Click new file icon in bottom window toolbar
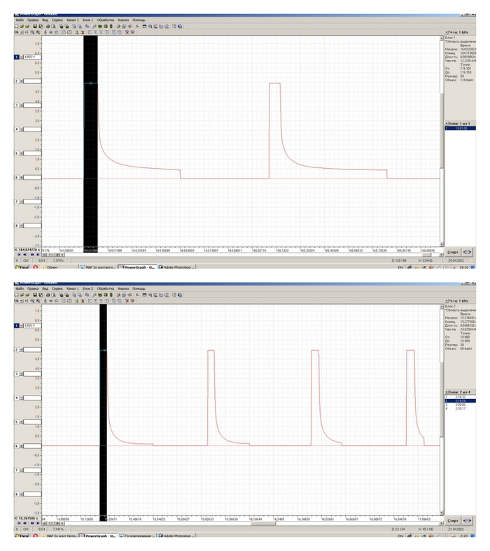Screen dimensions: 490x551 [x=16, y=294]
